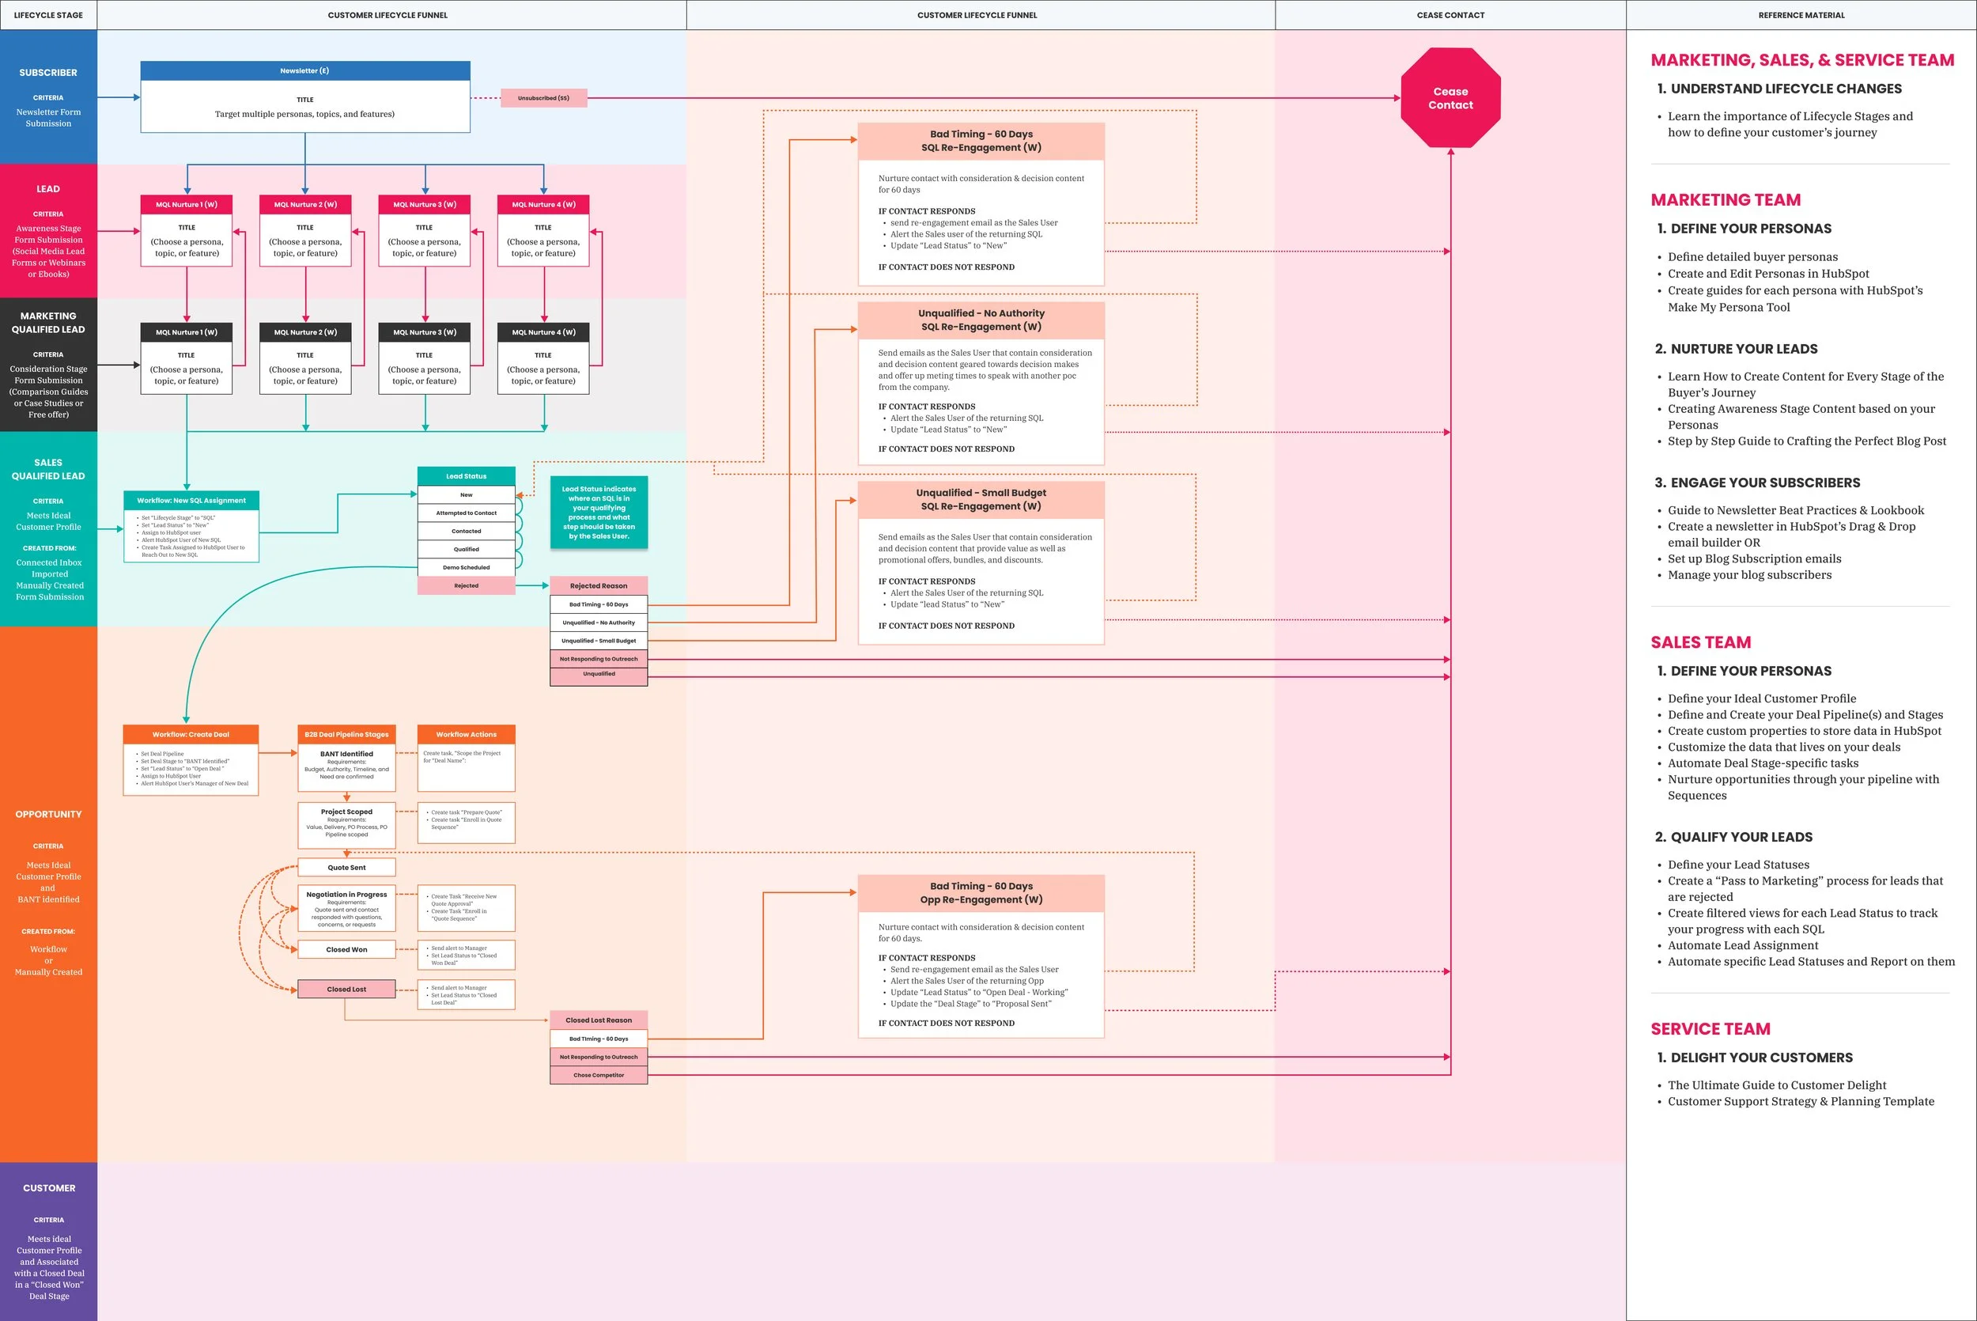
Task: Select the Qualified lead status
Action: coord(466,548)
